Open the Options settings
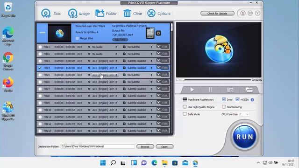 click(x=159, y=14)
